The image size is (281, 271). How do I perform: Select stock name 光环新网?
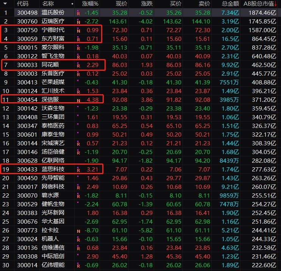pos(53,213)
